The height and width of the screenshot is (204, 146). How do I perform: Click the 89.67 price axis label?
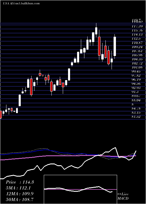[x=136, y=96]
